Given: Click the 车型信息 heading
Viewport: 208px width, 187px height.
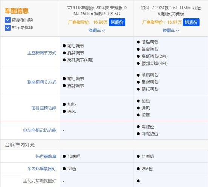Looking at the screenshot, I should point(17,11).
